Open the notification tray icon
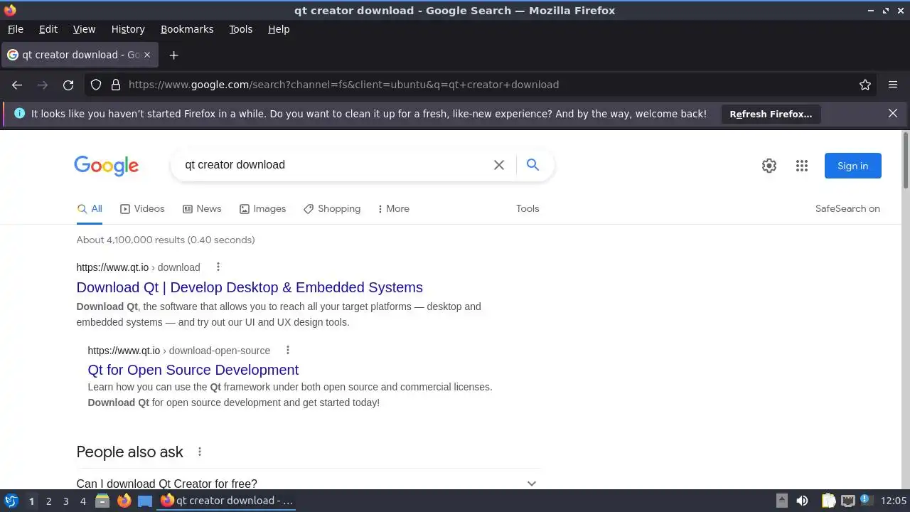The width and height of the screenshot is (910, 512). (x=866, y=501)
